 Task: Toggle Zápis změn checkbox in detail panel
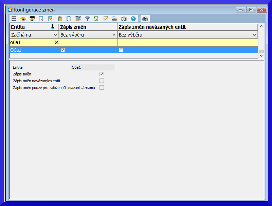tap(102, 74)
